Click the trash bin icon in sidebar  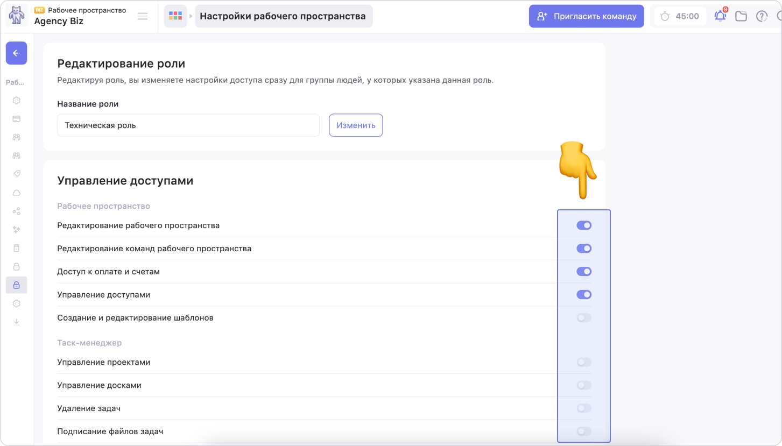[x=16, y=248]
